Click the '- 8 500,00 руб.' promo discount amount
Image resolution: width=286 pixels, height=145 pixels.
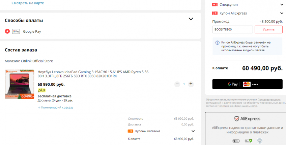pos(271,22)
